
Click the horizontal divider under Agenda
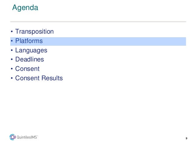coord(98,21)
